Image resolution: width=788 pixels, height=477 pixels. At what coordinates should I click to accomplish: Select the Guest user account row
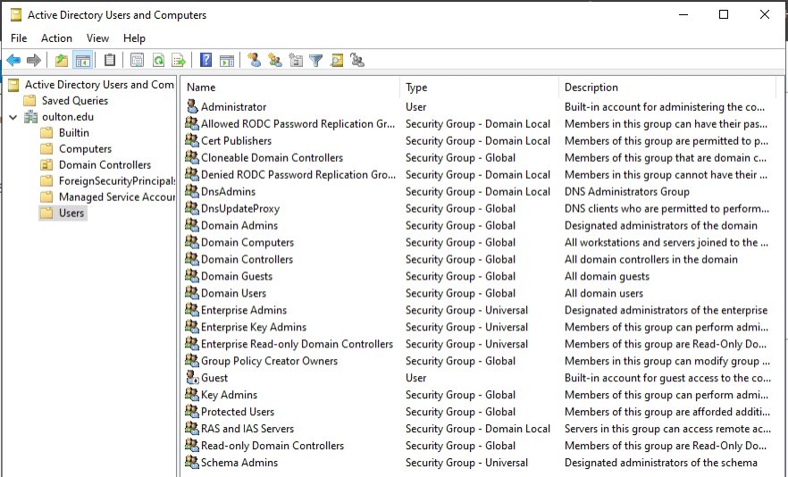[x=214, y=378]
